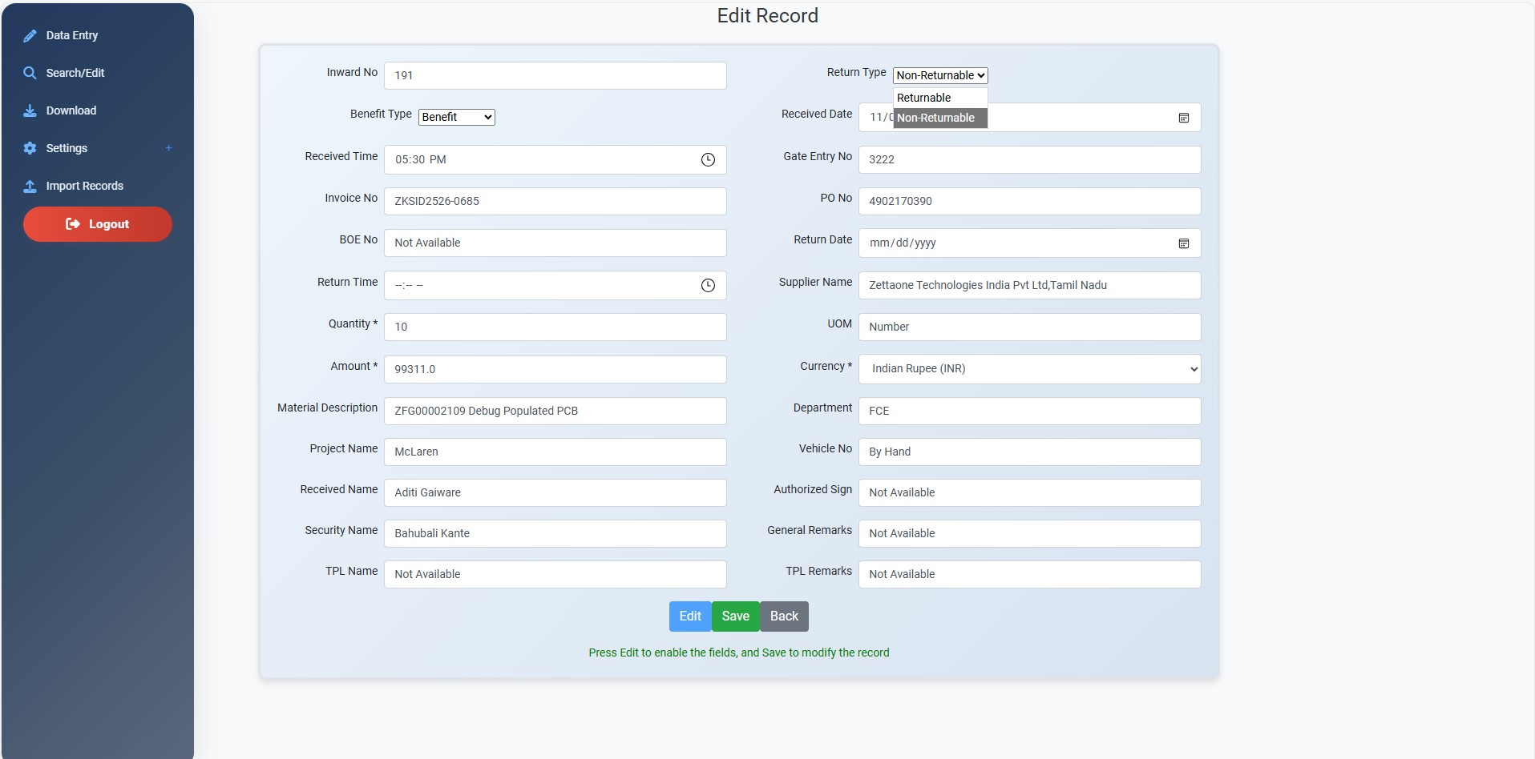The height and width of the screenshot is (759, 1535).
Task: Open the Received Date calendar picker icon
Action: coord(1183,118)
